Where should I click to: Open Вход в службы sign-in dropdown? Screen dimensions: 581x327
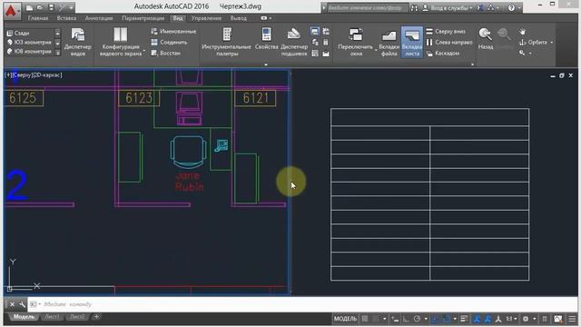(x=448, y=8)
